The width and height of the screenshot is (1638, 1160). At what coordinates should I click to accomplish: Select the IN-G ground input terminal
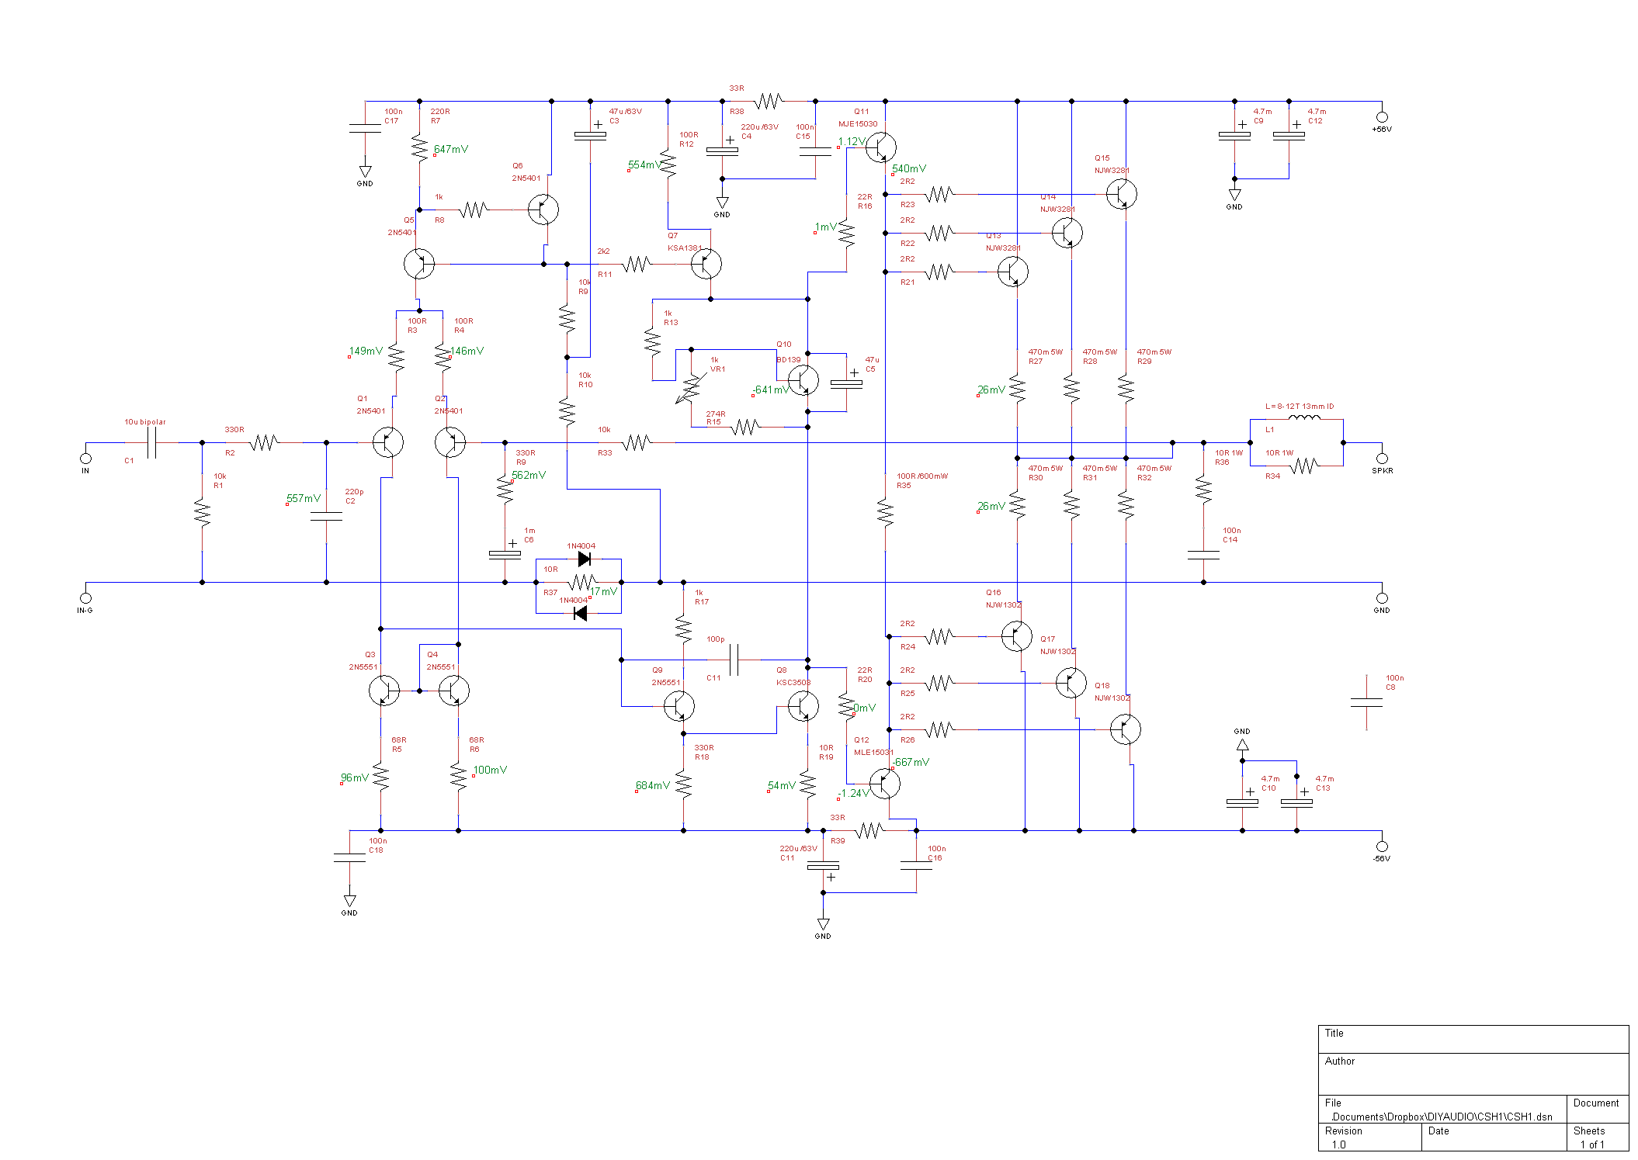click(86, 598)
